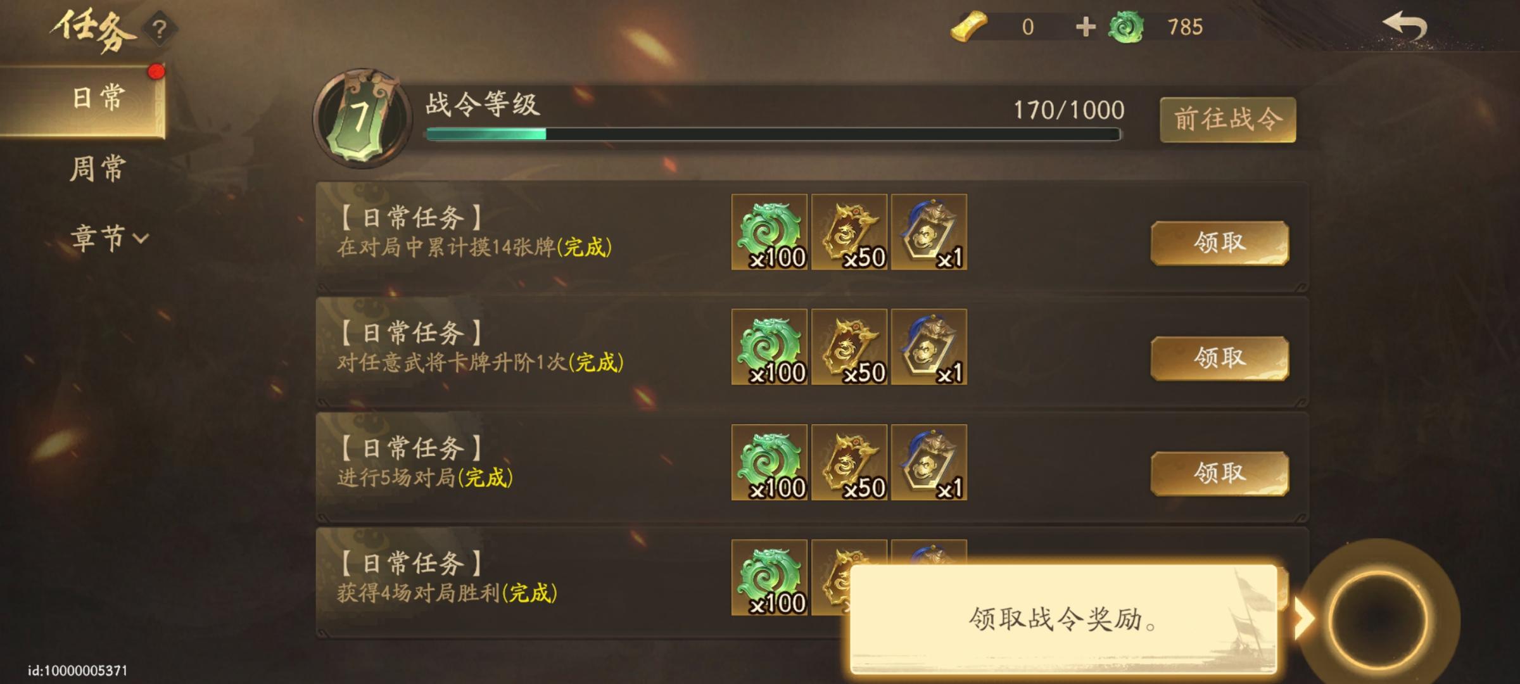Switch to the 周常 weekly tab

click(98, 168)
